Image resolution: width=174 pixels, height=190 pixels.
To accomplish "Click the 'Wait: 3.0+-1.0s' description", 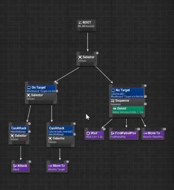I will [94, 137].
